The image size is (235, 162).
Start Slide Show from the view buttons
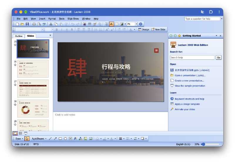(26, 133)
